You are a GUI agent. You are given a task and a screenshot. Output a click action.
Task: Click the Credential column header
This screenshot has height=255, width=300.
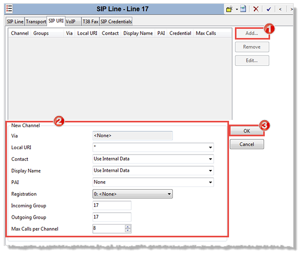(180, 33)
